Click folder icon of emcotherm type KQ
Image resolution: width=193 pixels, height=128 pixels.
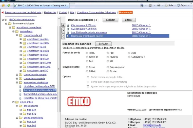[x=24, y=55]
